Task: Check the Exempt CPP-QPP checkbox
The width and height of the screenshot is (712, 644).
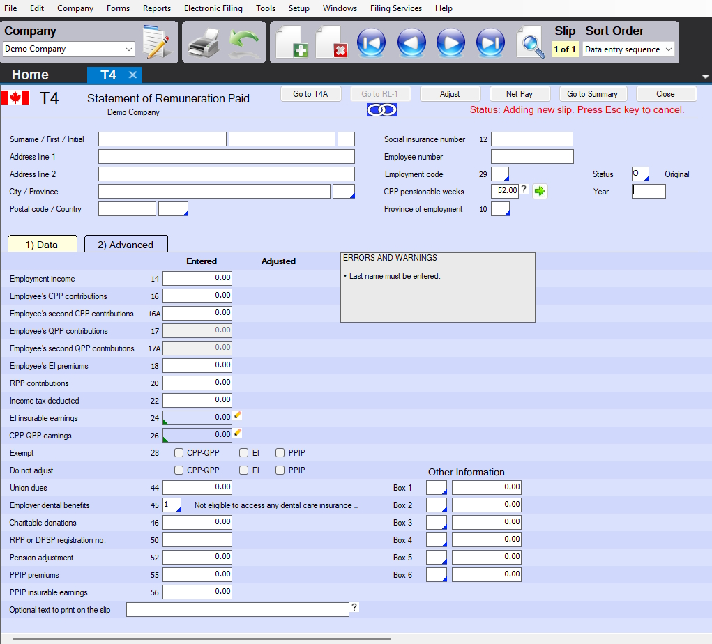Action: [179, 453]
